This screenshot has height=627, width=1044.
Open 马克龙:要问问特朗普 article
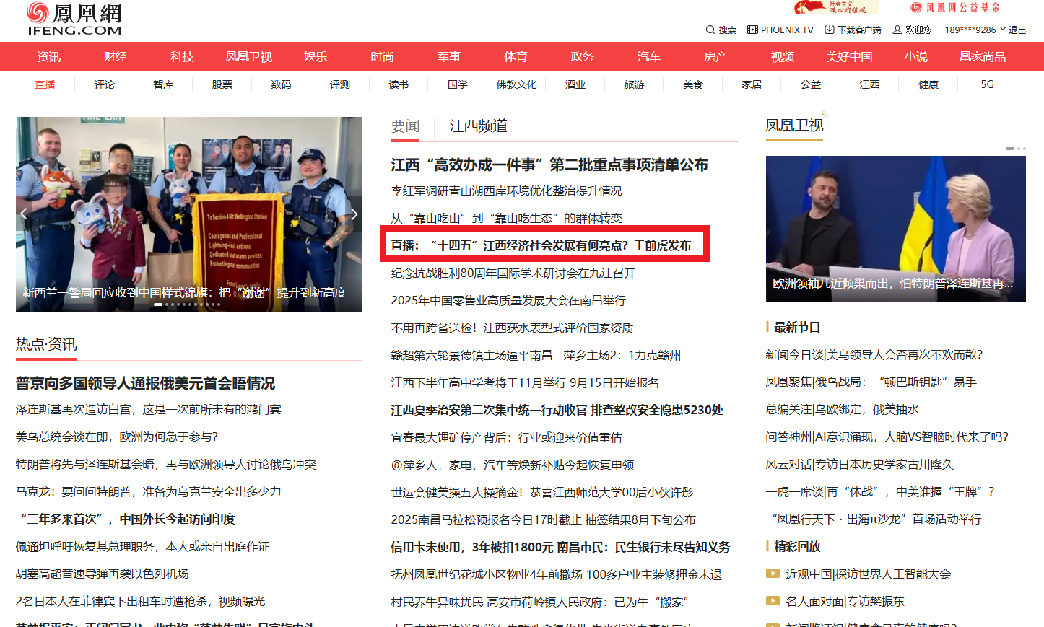(x=148, y=491)
